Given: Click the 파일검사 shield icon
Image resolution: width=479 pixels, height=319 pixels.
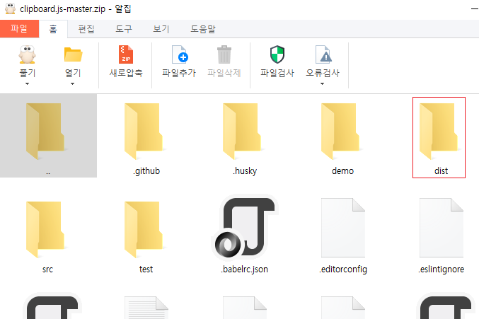Looking at the screenshot, I should (x=277, y=54).
